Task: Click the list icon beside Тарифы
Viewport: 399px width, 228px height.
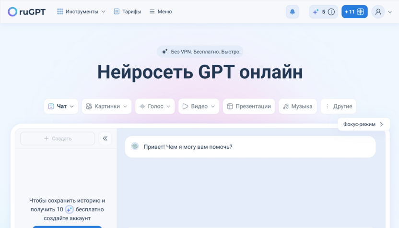Action: tap(117, 12)
